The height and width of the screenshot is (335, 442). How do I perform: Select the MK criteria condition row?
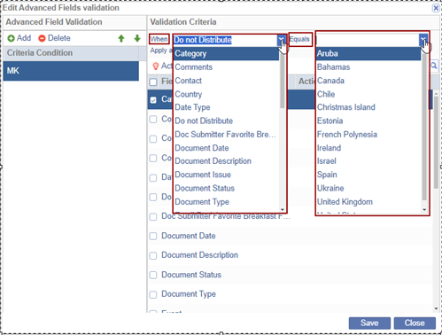point(71,71)
